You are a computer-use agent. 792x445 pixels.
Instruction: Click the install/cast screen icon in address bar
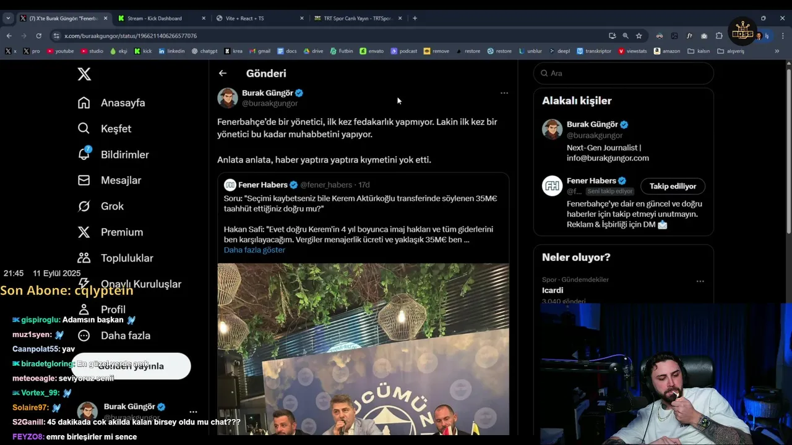click(612, 36)
